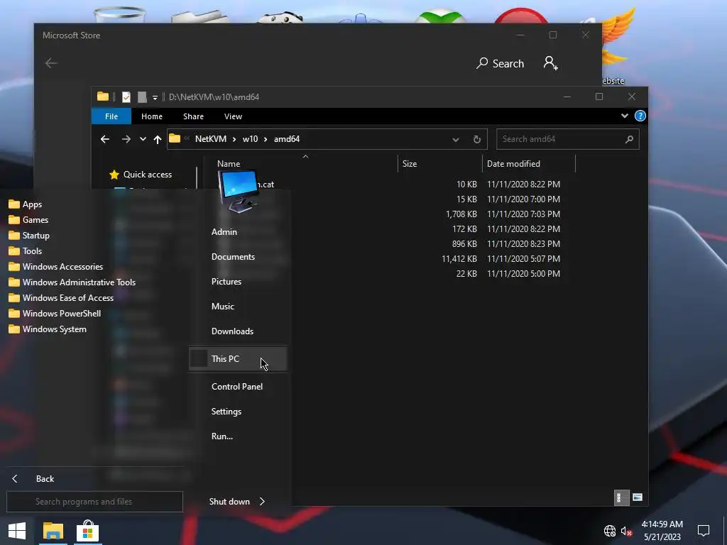Screen dimensions: 727x545
Task: Open the Windows Start button
Action: [x=17, y=531]
